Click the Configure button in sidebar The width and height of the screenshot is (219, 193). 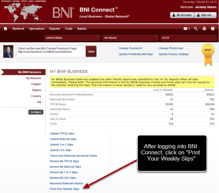pyautogui.click(x=36, y=112)
